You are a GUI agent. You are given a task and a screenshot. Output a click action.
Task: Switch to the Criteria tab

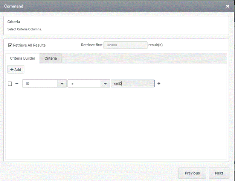coord(50,58)
